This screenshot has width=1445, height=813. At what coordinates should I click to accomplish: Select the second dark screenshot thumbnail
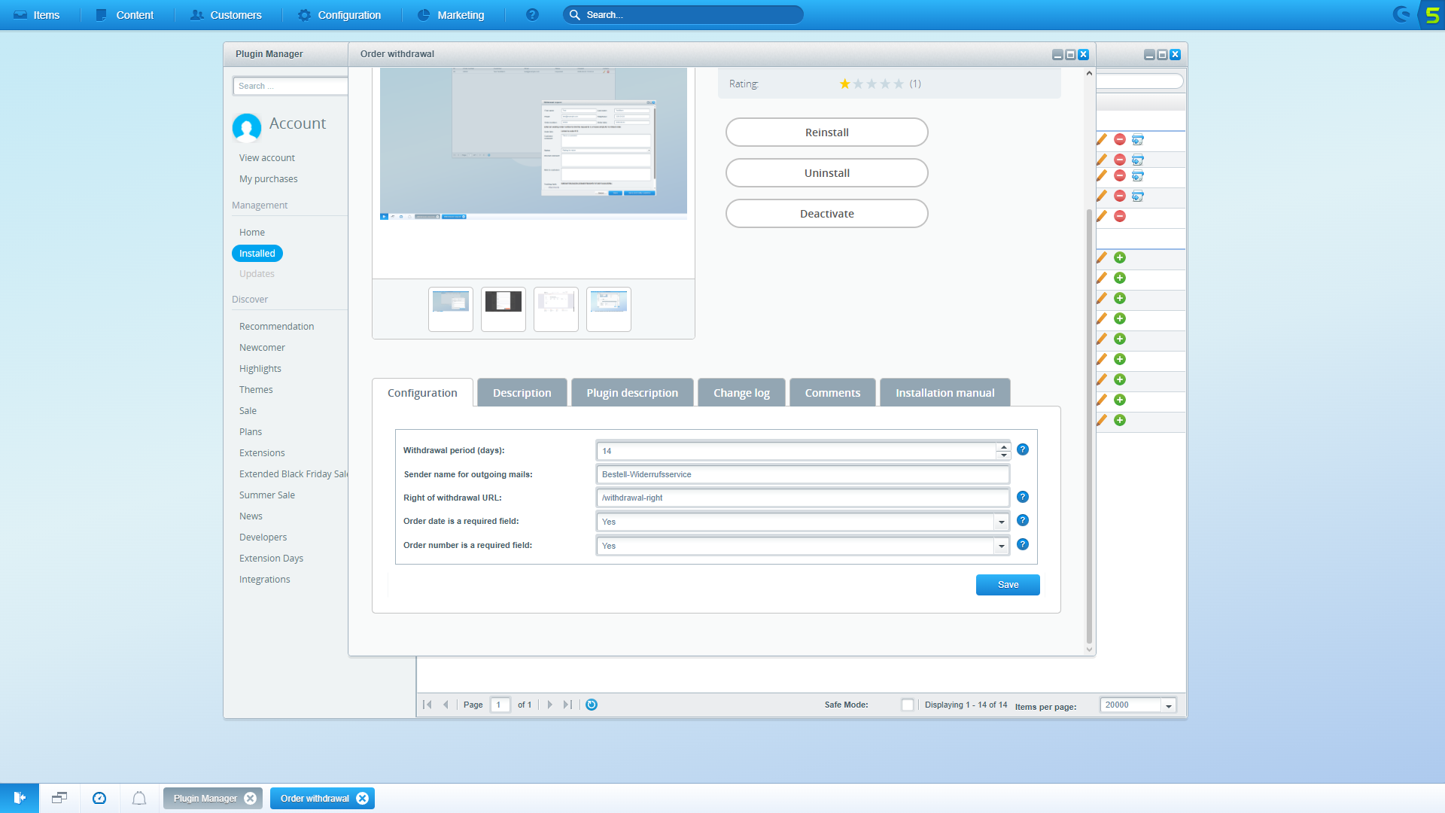[x=503, y=309]
